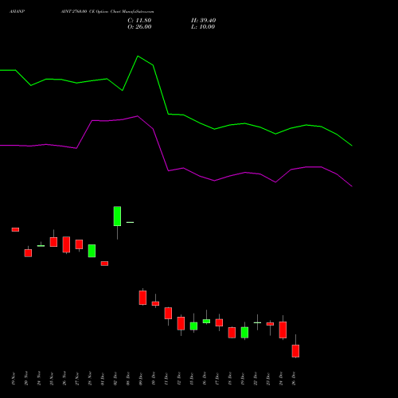
Task: Select the red candle for 12 Dec
Action: 181,323
